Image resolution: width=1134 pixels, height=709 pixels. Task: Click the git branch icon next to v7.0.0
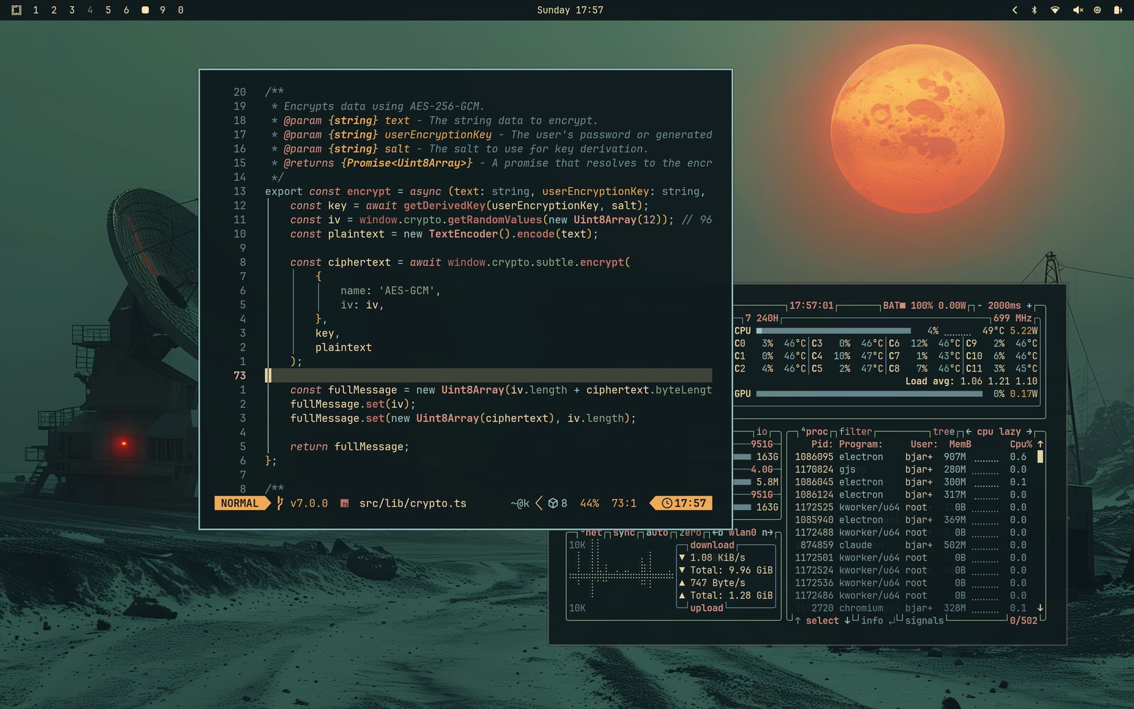coord(281,503)
